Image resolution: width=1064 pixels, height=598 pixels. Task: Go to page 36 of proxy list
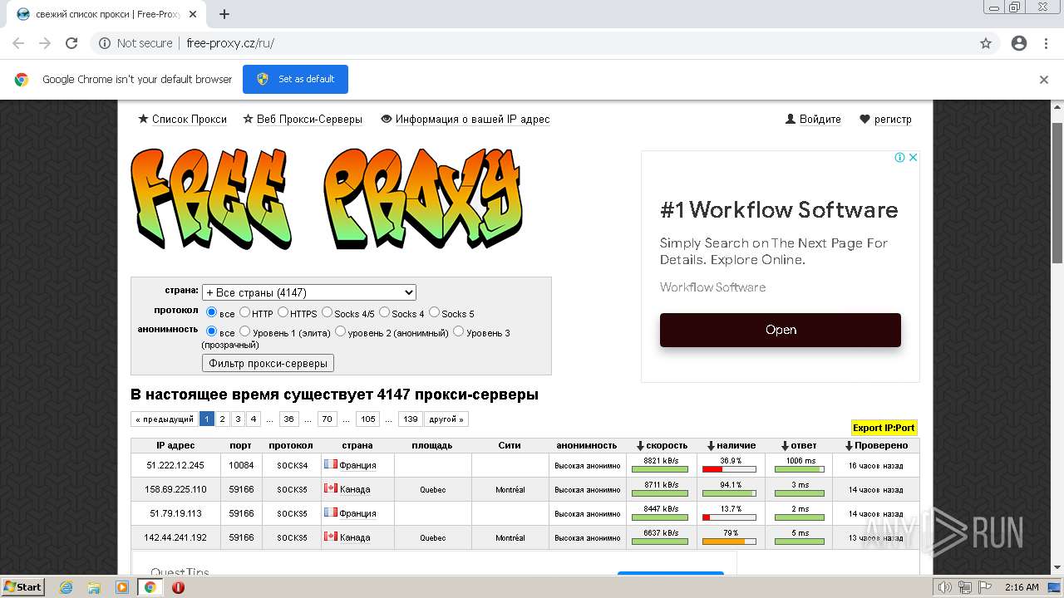[x=288, y=419]
